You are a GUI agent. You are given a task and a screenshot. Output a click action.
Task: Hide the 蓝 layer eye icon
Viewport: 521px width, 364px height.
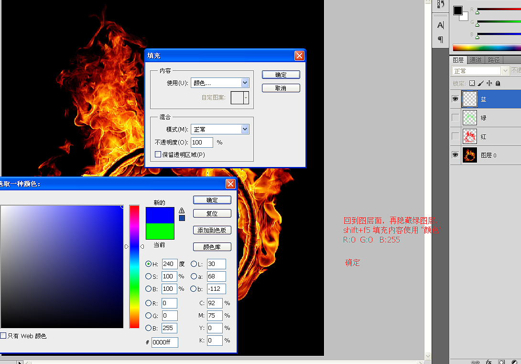click(x=455, y=99)
